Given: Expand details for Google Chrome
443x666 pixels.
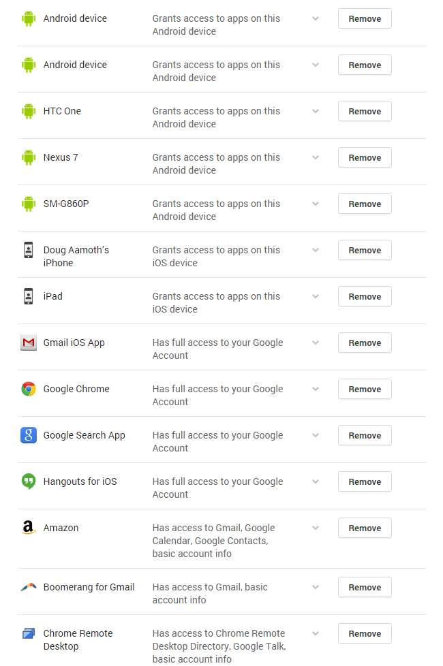Looking at the screenshot, I should 316,389.
